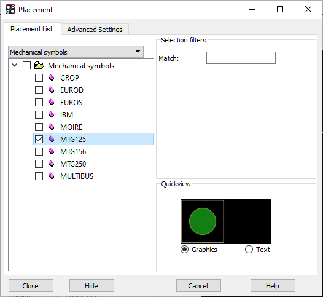Viewport: 323px width, 297px height.
Task: Select the MTG156 tree item
Action: [73, 152]
